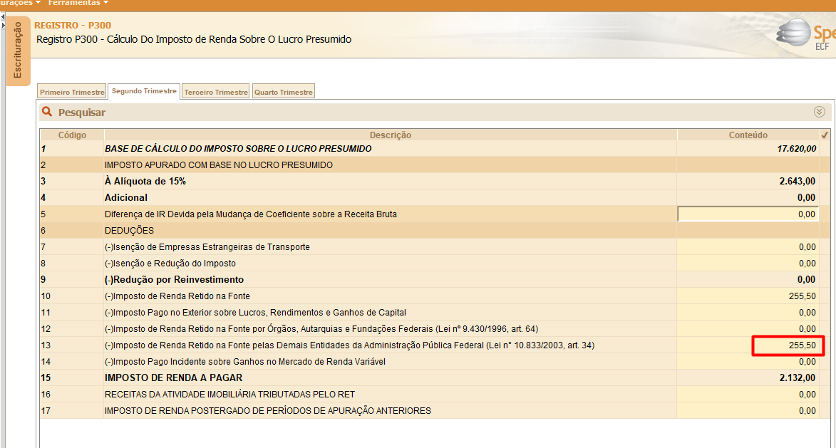Collapse left panel with top arrow
The width and height of the screenshot is (836, 448).
pyautogui.click(x=3, y=17)
